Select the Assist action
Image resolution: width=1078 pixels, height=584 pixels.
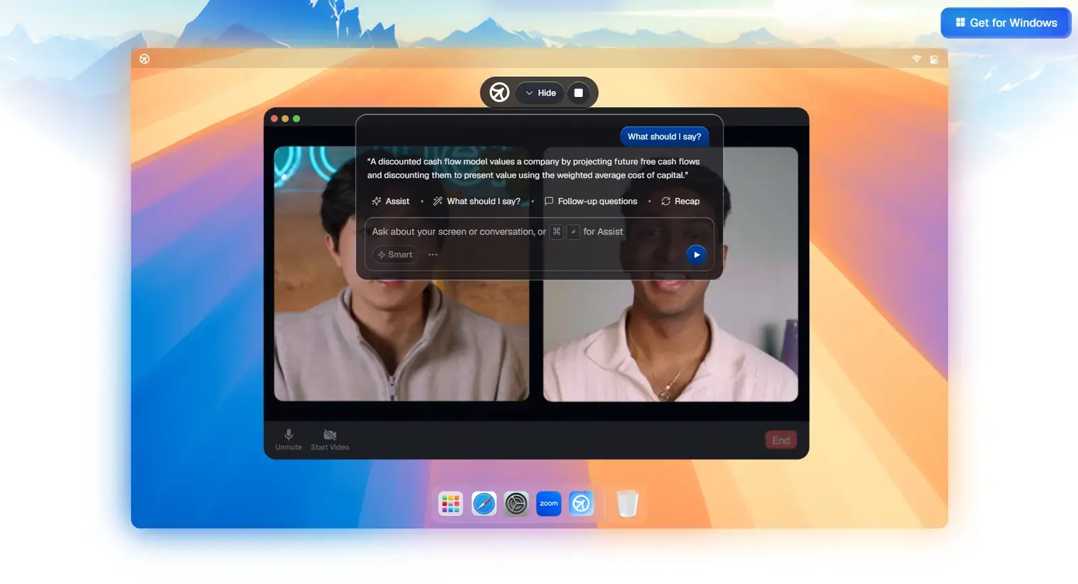click(391, 201)
